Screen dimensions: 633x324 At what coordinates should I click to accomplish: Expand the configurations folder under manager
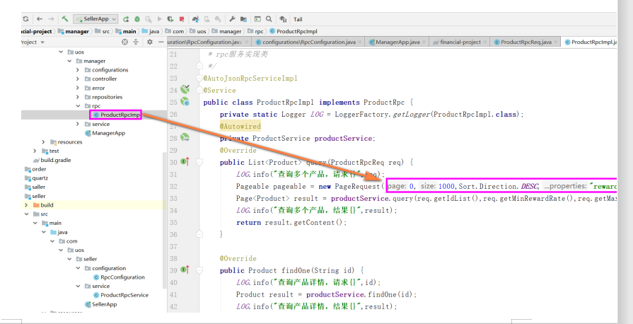[78, 70]
